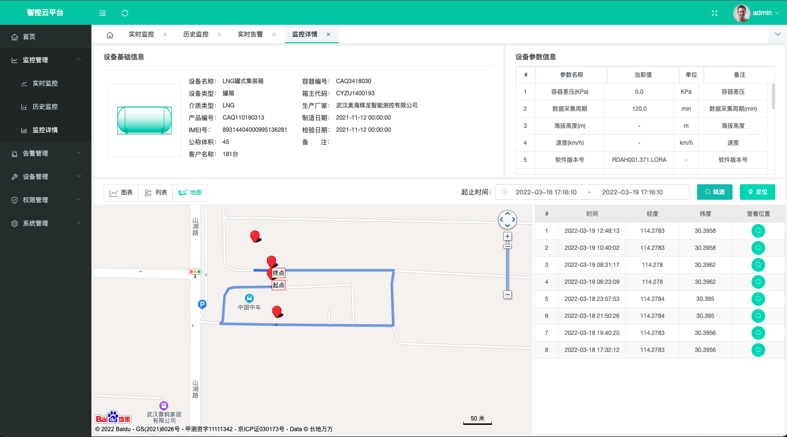
Task: Switch to the 实时监控 tab
Action: pos(141,35)
